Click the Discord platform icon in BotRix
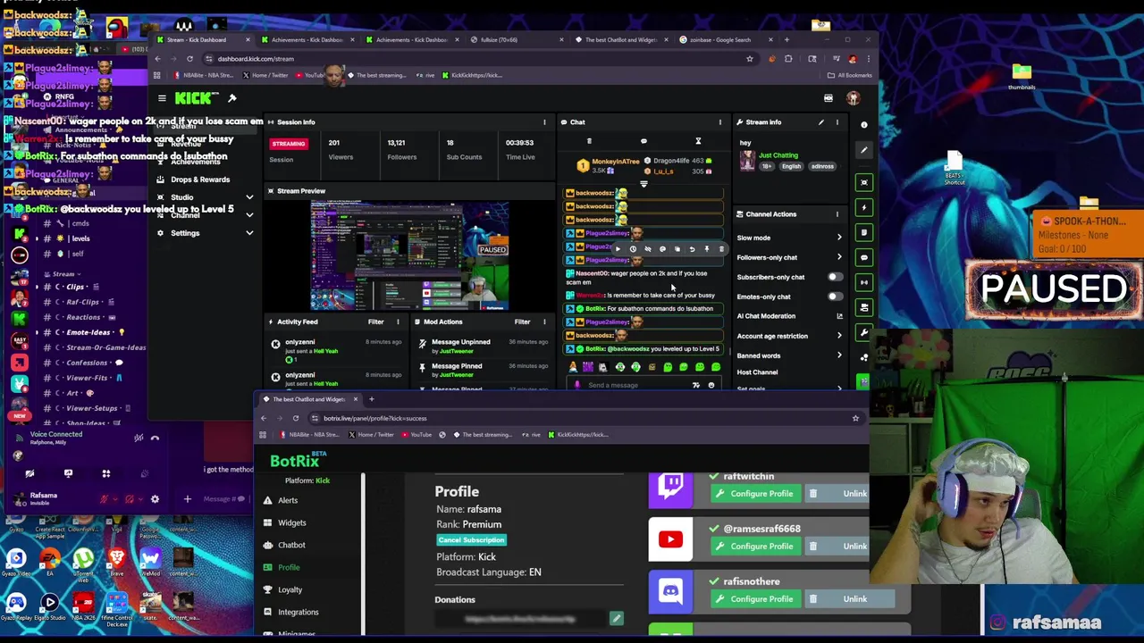 [x=670, y=591]
